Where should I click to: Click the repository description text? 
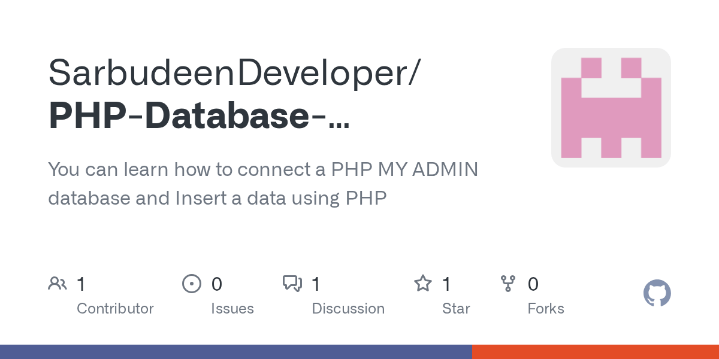[263, 184]
